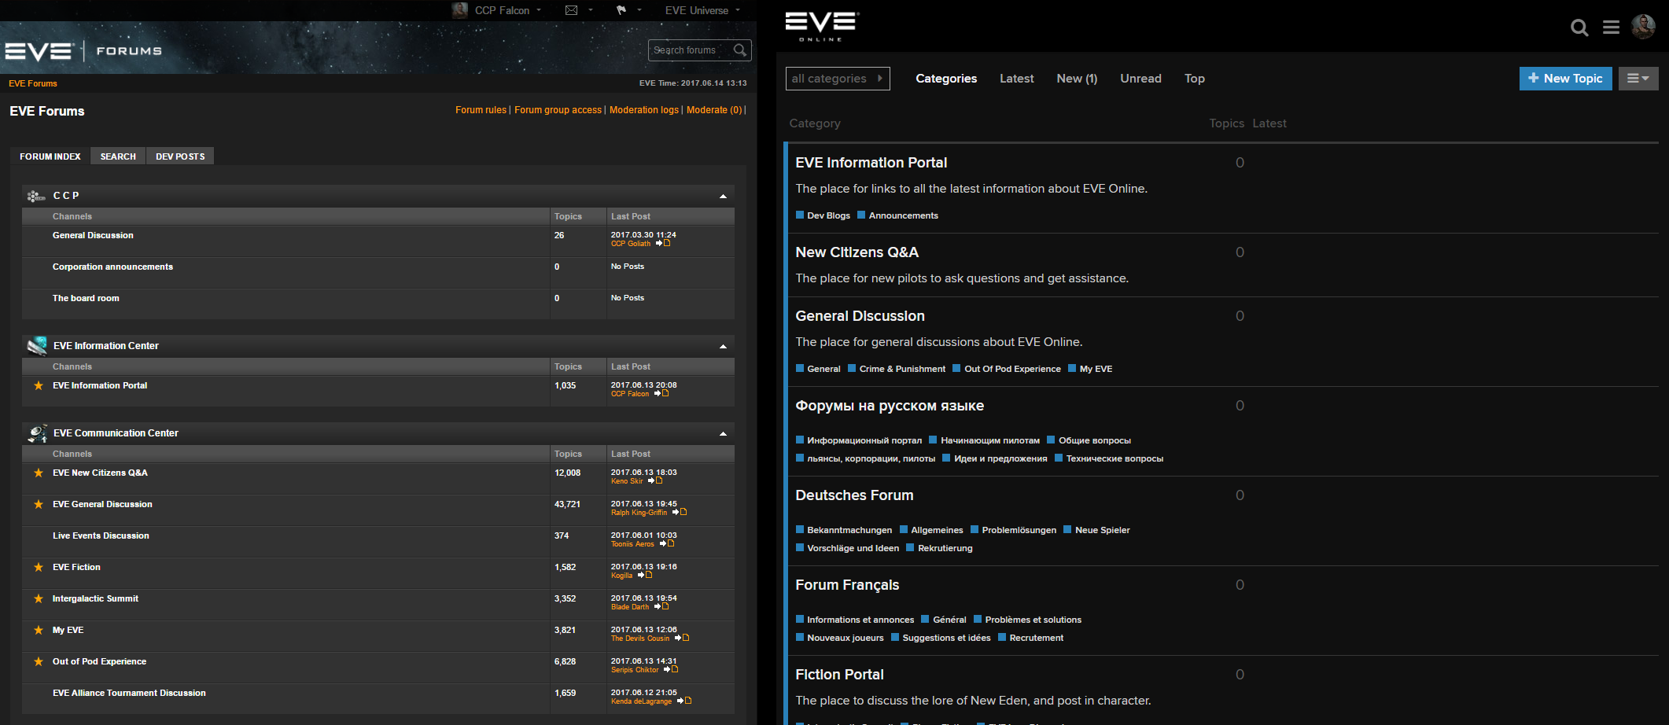Screen dimensions: 1669x725
Task: Open the Announcements subcategory blue square label
Action: pyautogui.click(x=897, y=215)
